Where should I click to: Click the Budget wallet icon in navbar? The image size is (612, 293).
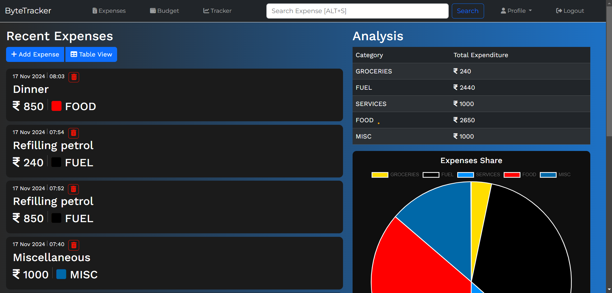pos(153,11)
